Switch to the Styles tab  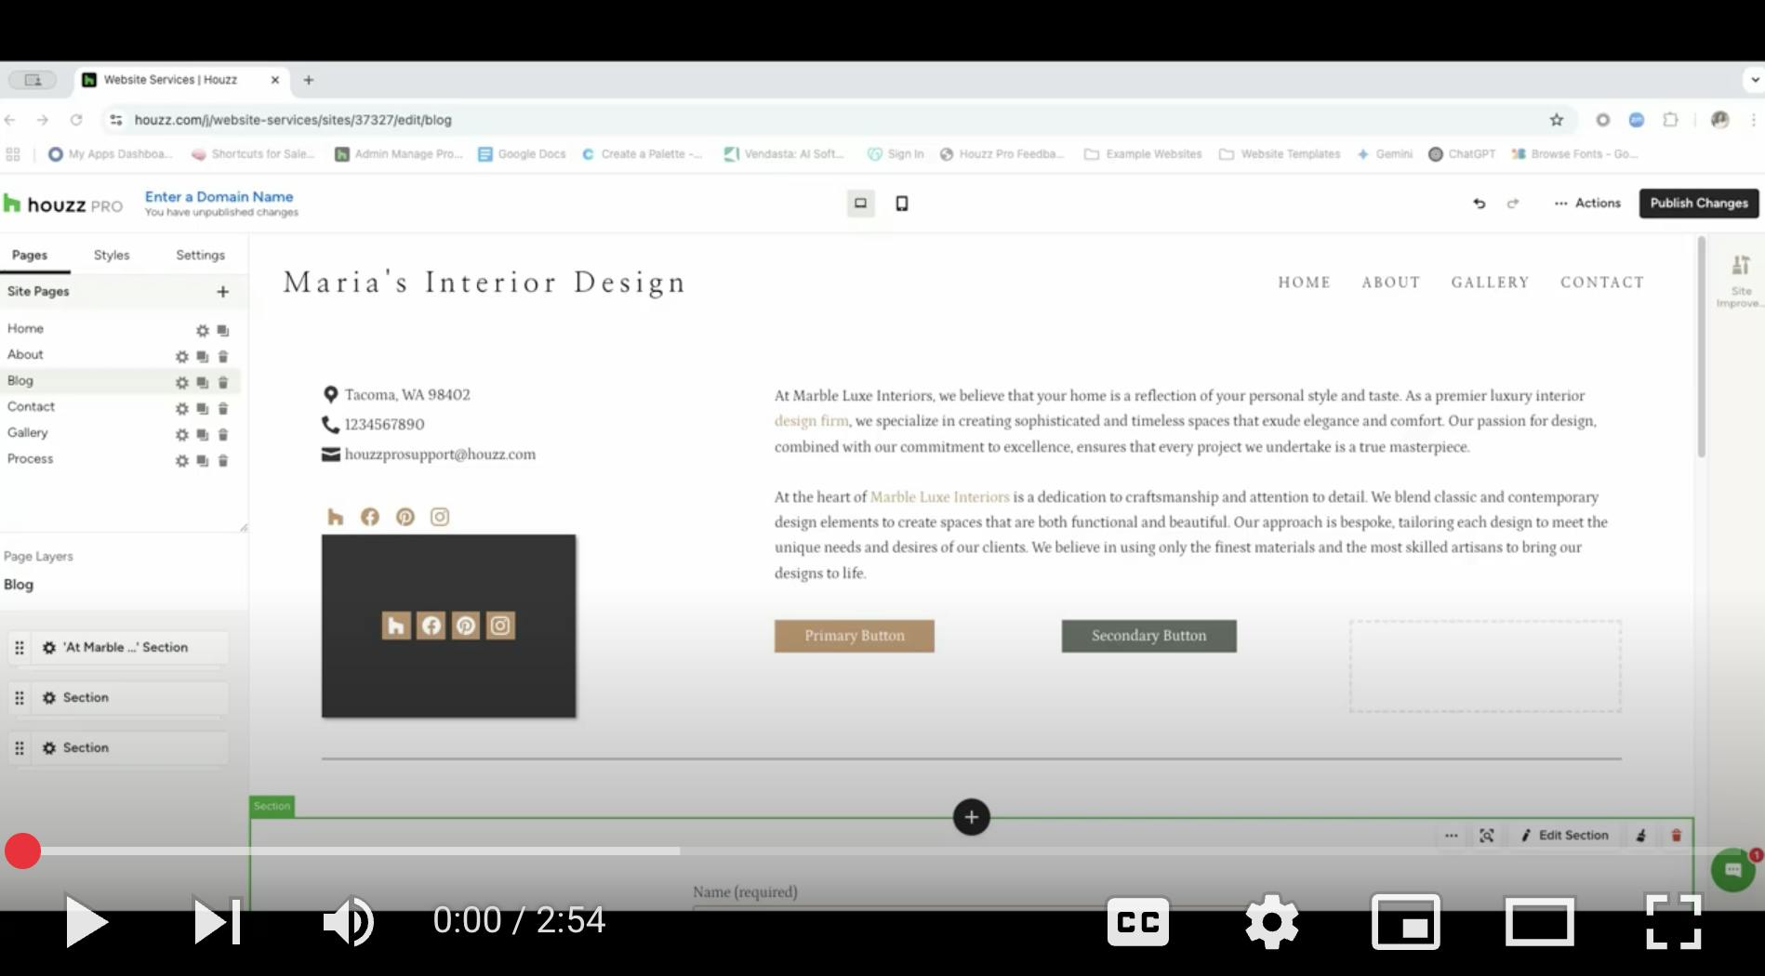click(x=112, y=256)
